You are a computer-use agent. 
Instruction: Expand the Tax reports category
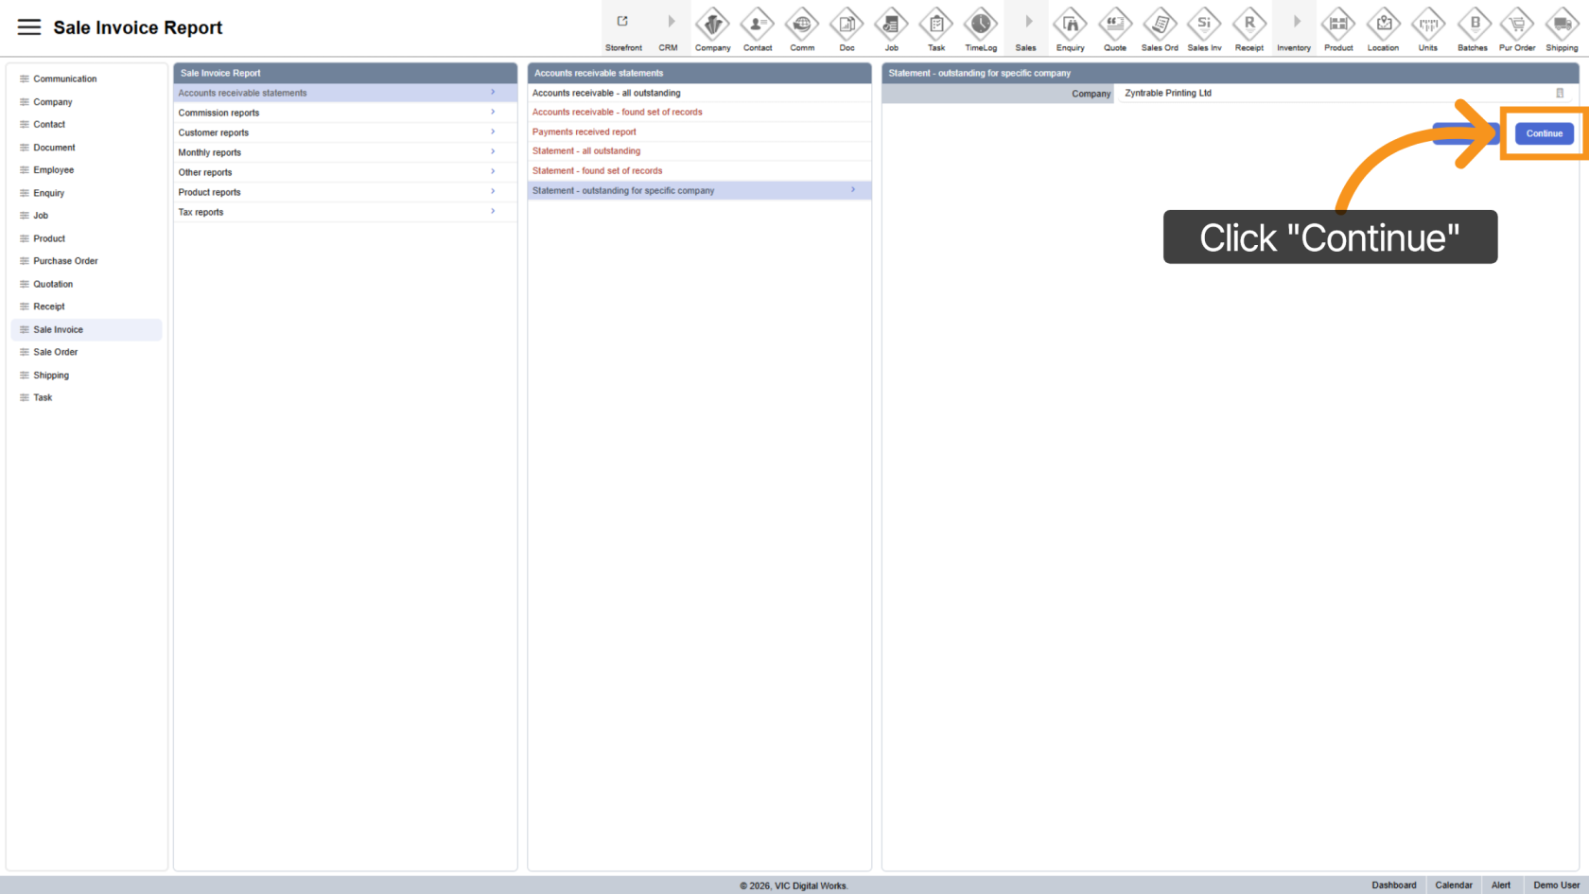344,212
